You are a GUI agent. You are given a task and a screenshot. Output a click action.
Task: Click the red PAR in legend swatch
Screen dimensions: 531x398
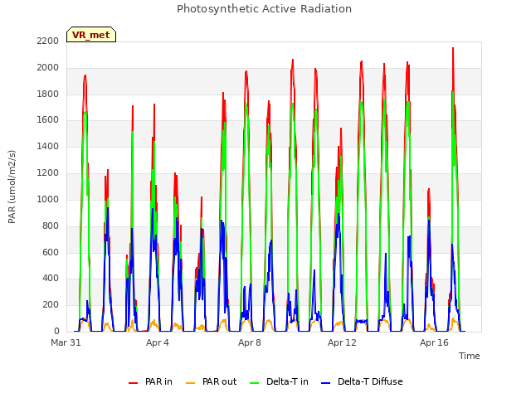click(133, 383)
